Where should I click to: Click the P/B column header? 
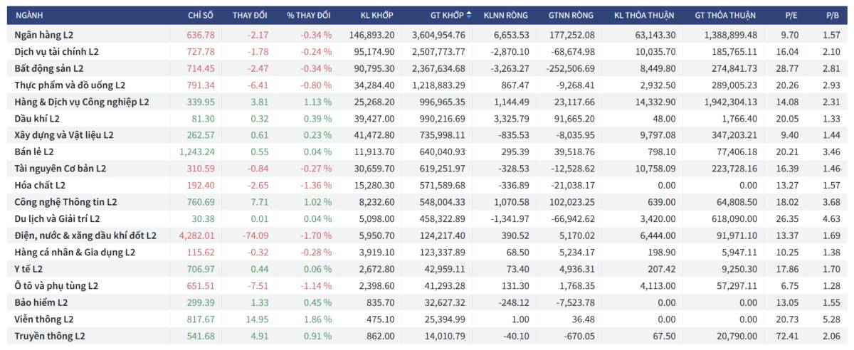(x=833, y=15)
